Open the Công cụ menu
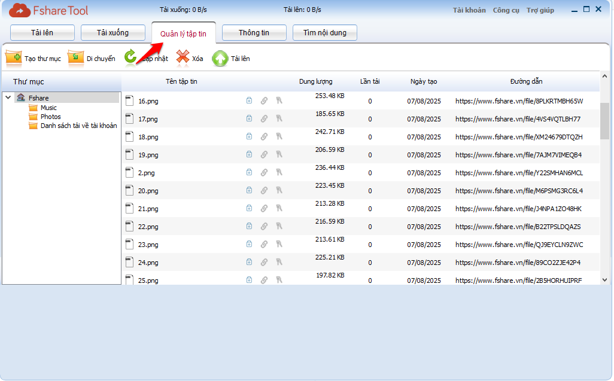Screen dimensions: 614x381 tap(506, 10)
